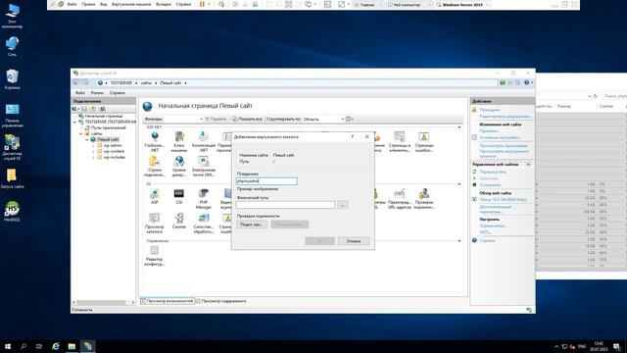Click the physical path browse button
This screenshot has height=353, width=627.
pyautogui.click(x=342, y=205)
